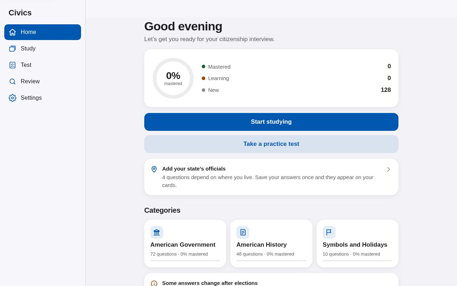Open the American Government category title
457x286 pixels.
pos(183,245)
